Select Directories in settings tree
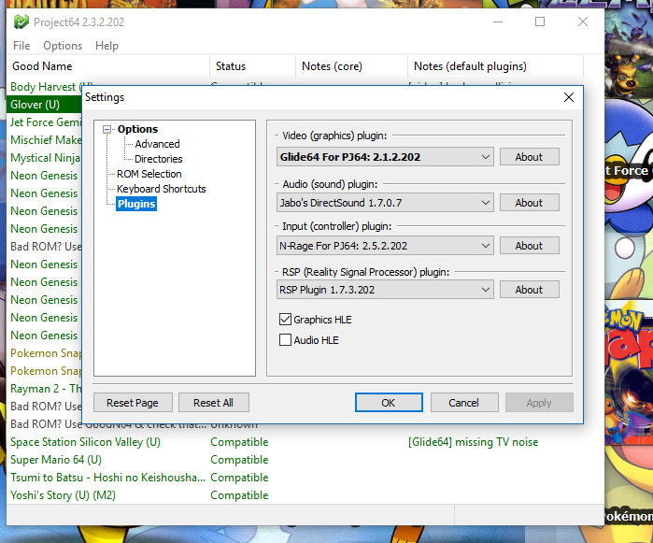The width and height of the screenshot is (653, 543). 158,159
